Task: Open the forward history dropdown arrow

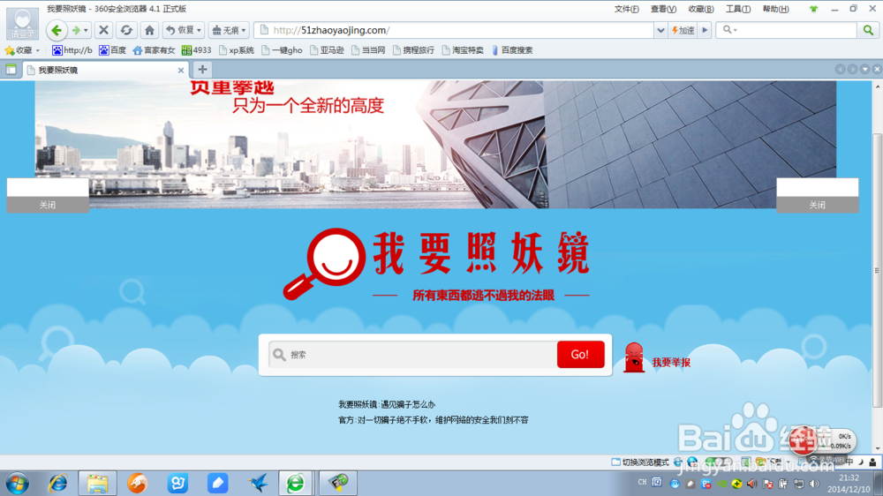Action: tap(86, 30)
